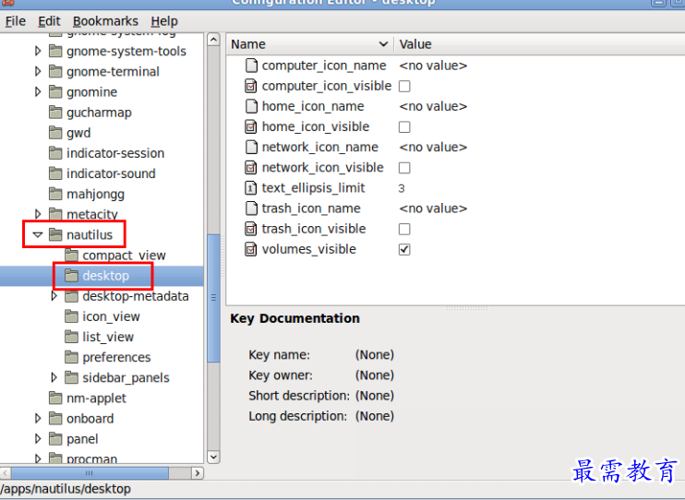Click the gnome-terminal folder icon
Viewport: 685px width, 500px height.
coord(55,71)
